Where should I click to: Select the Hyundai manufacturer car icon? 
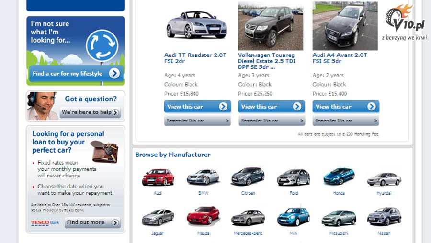click(384, 179)
